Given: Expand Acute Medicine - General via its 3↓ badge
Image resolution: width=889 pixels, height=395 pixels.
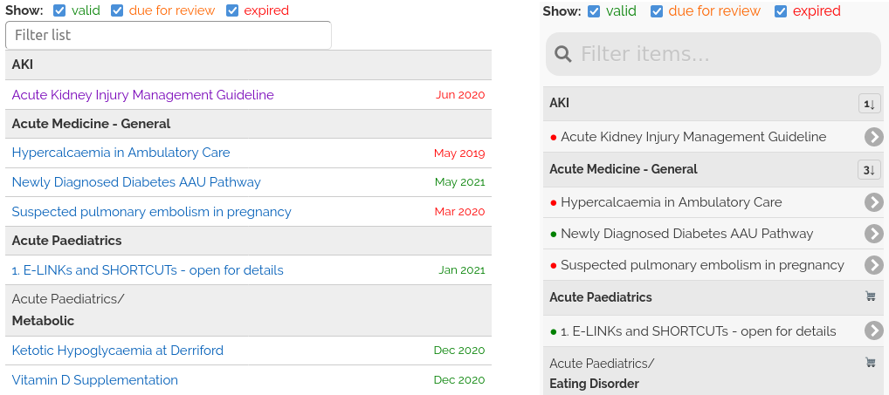Looking at the screenshot, I should click(x=869, y=169).
